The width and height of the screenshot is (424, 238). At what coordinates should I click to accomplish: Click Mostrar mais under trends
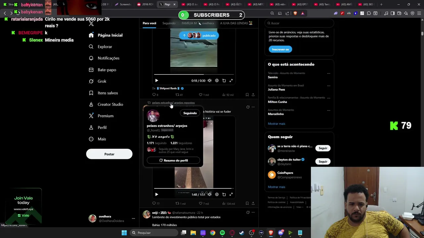276,124
